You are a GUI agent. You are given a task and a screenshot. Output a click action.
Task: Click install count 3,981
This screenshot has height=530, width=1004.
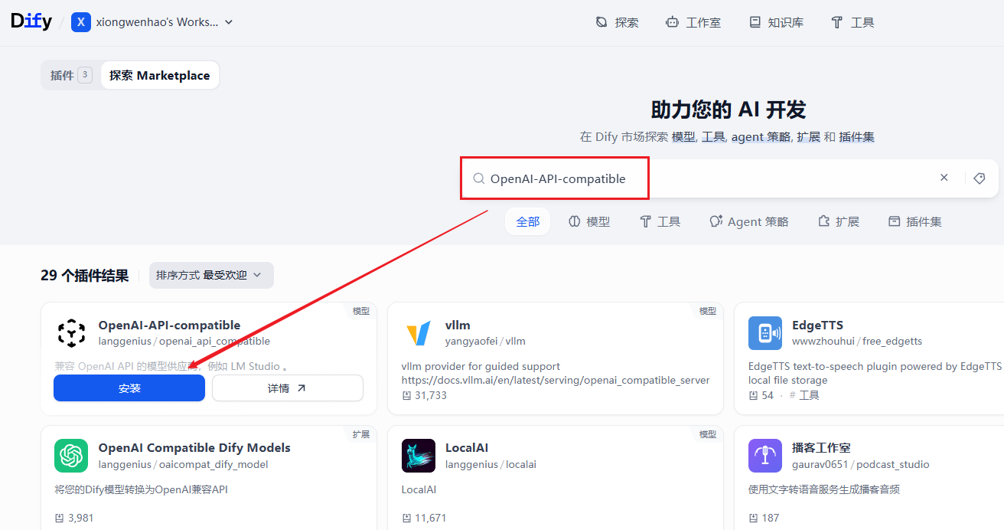coord(74,518)
